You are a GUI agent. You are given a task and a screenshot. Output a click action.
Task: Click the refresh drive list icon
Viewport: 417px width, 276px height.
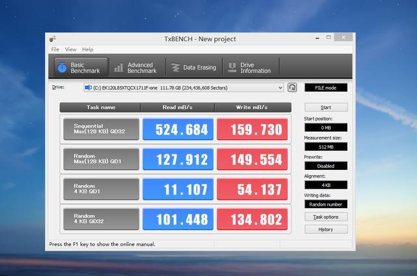[292, 87]
